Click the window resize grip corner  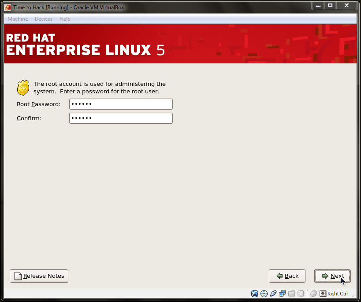point(354,295)
